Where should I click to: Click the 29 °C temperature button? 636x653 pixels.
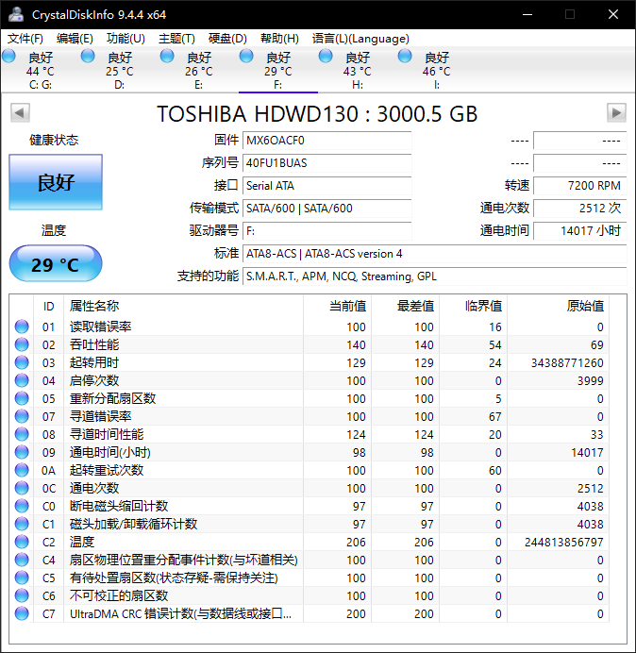56,263
